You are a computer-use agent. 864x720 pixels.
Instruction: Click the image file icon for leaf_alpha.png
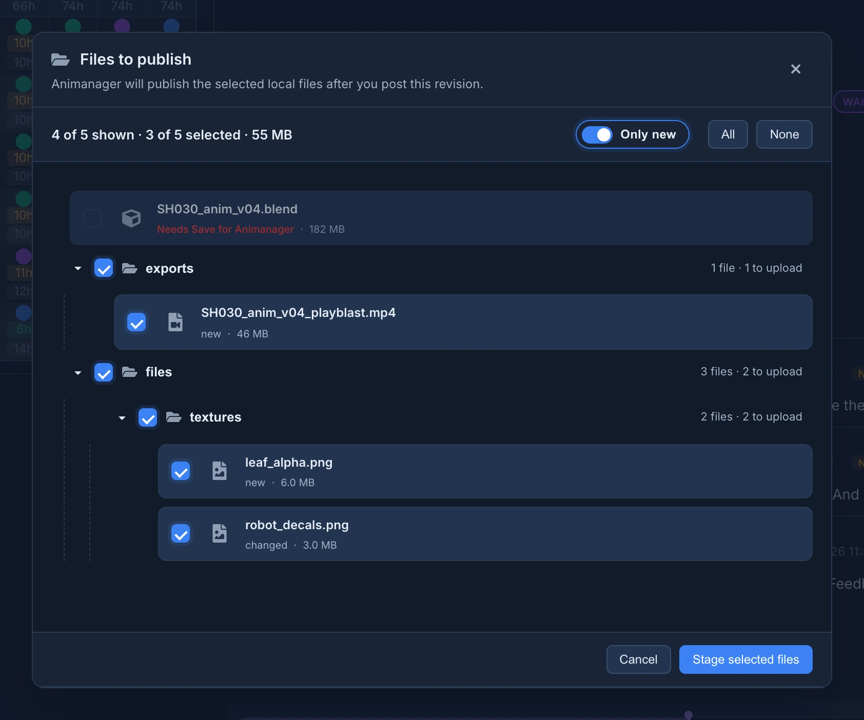pyautogui.click(x=220, y=471)
